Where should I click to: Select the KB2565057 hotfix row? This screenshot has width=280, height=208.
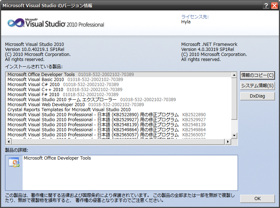(118, 134)
